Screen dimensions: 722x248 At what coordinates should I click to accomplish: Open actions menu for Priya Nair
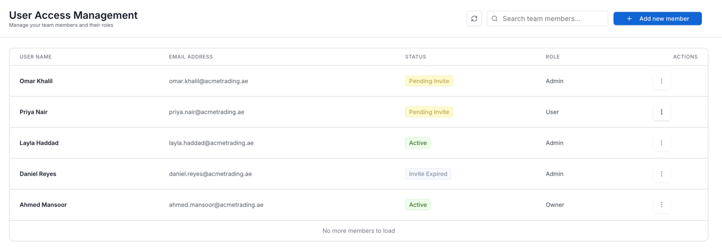662,112
